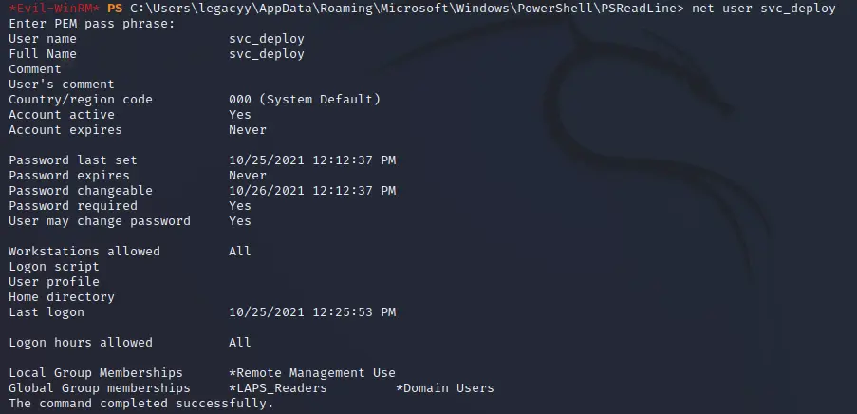Click the 'net user svc_deploy' command text
The width and height of the screenshot is (857, 414).
coord(764,9)
